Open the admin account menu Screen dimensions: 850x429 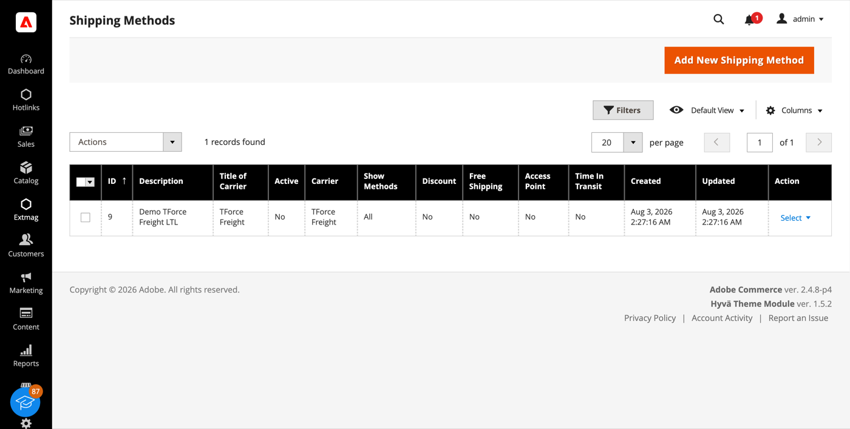point(800,19)
